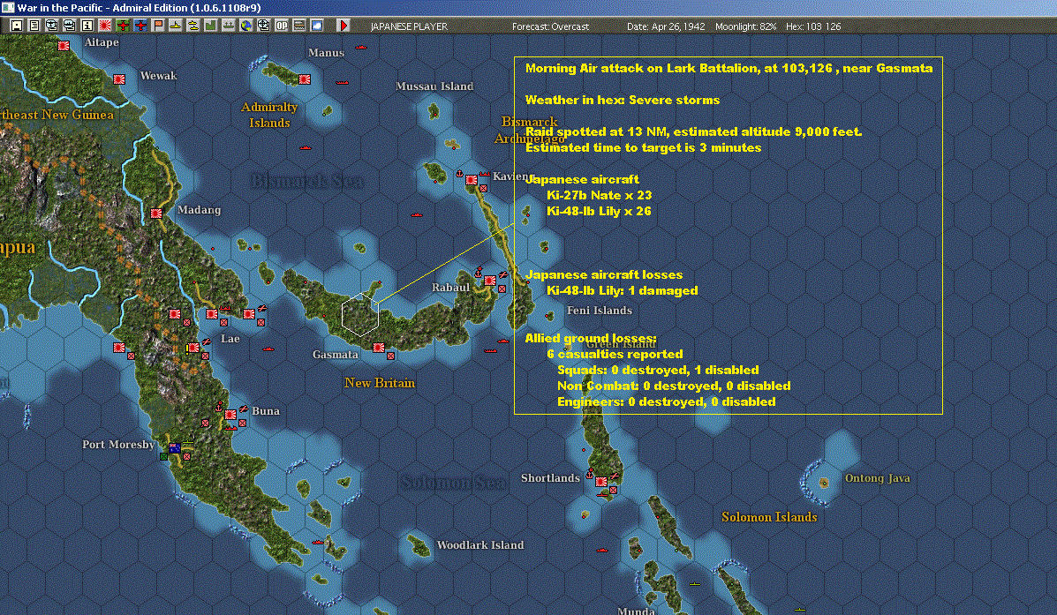Click the railway track toolbar icon
1057x615 pixels.
tap(298, 26)
